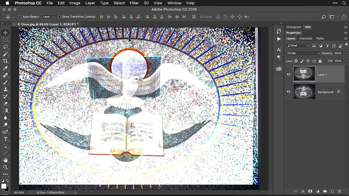Select the Layer 1 thumbnail
Screen dimensions: 349x196
(x=304, y=74)
